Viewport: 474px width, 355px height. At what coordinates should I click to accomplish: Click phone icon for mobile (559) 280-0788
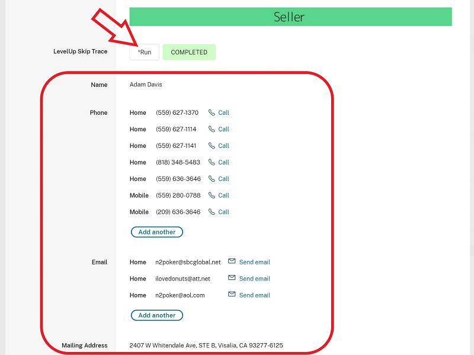click(x=212, y=195)
